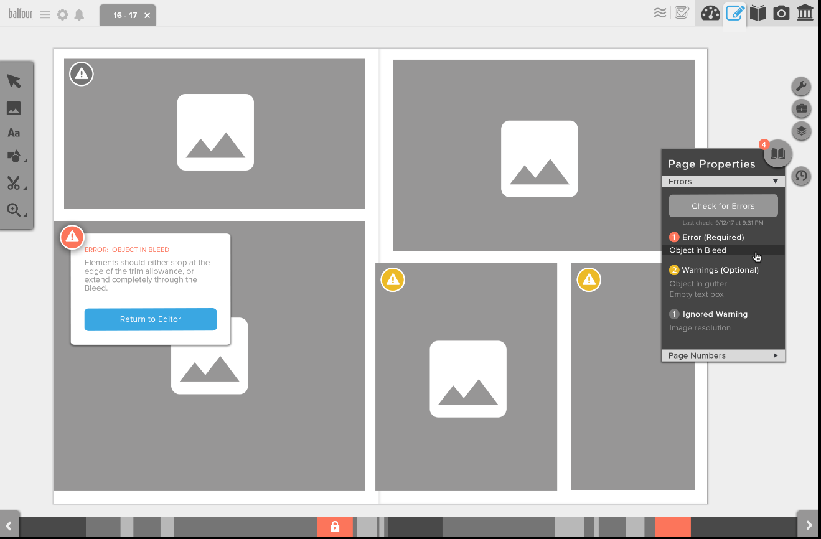Viewport: 821px width, 539px height.
Task: Click the balfour logo
Action: coord(20,14)
